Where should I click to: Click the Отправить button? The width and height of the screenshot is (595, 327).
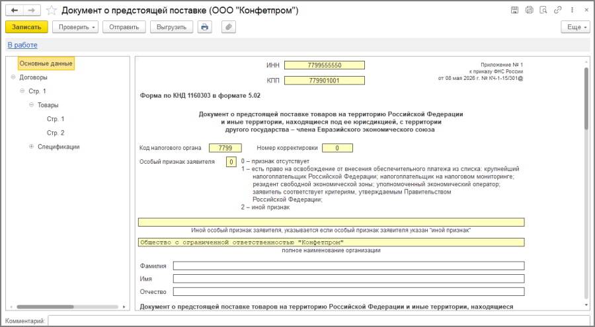click(x=124, y=27)
